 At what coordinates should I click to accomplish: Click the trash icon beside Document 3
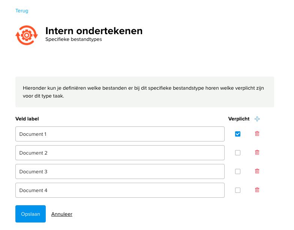(x=257, y=171)
